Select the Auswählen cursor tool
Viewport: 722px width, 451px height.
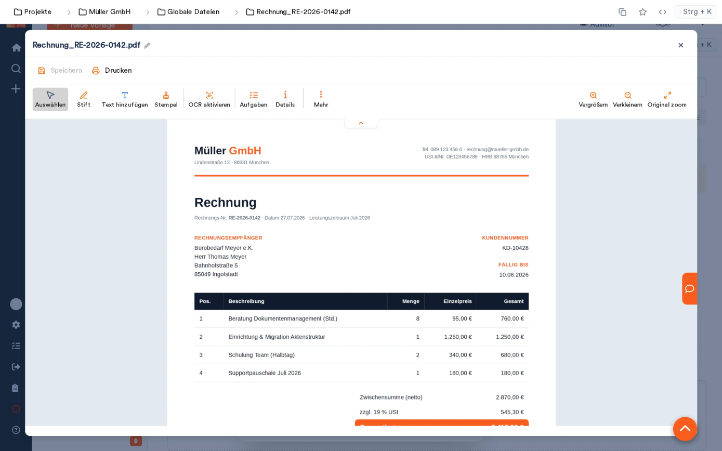[x=50, y=99]
